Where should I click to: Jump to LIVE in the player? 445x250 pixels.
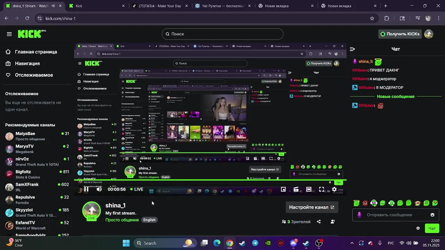pos(137,189)
